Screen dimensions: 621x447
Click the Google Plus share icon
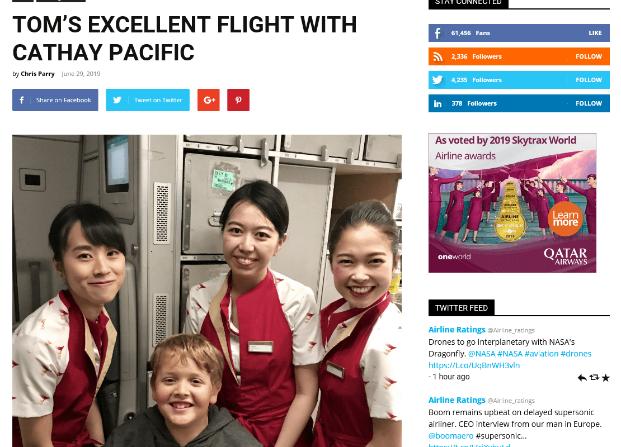[208, 100]
